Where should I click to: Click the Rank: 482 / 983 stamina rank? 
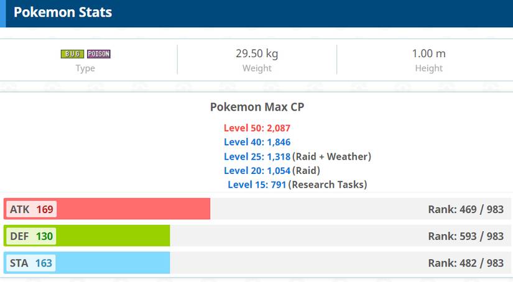click(466, 263)
